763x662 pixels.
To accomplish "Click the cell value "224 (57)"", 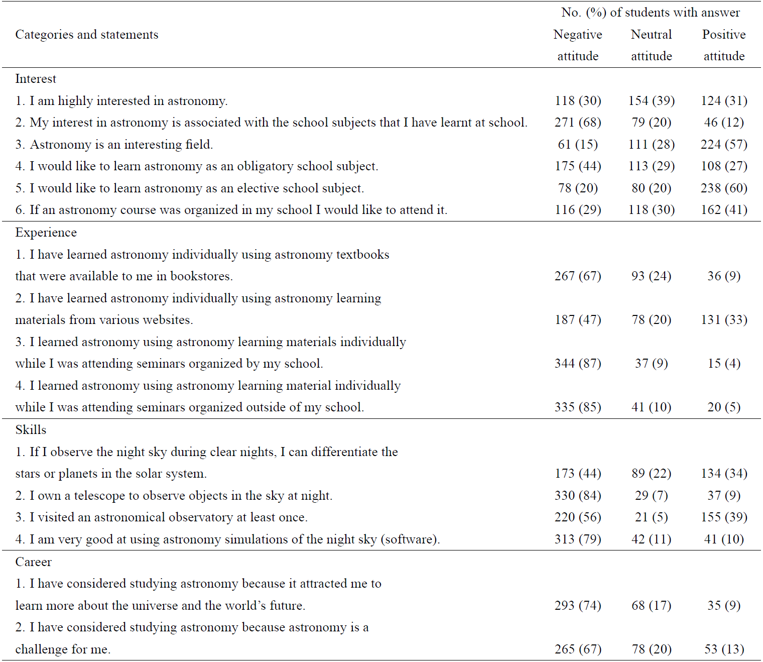I will 724,145.
